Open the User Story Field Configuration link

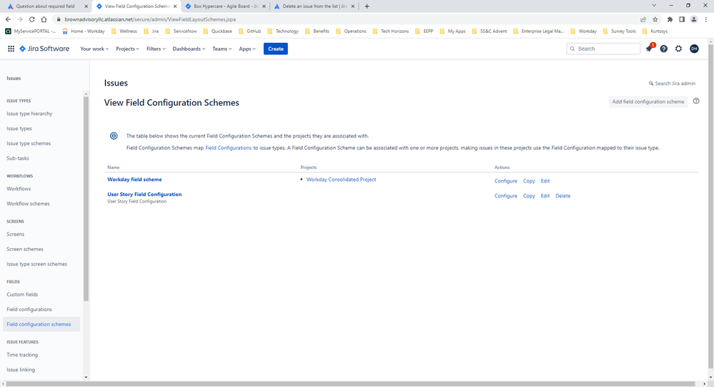point(144,194)
